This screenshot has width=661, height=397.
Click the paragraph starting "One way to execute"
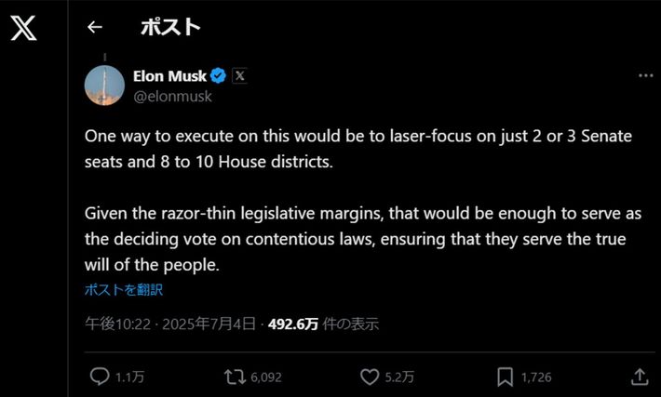click(x=358, y=148)
